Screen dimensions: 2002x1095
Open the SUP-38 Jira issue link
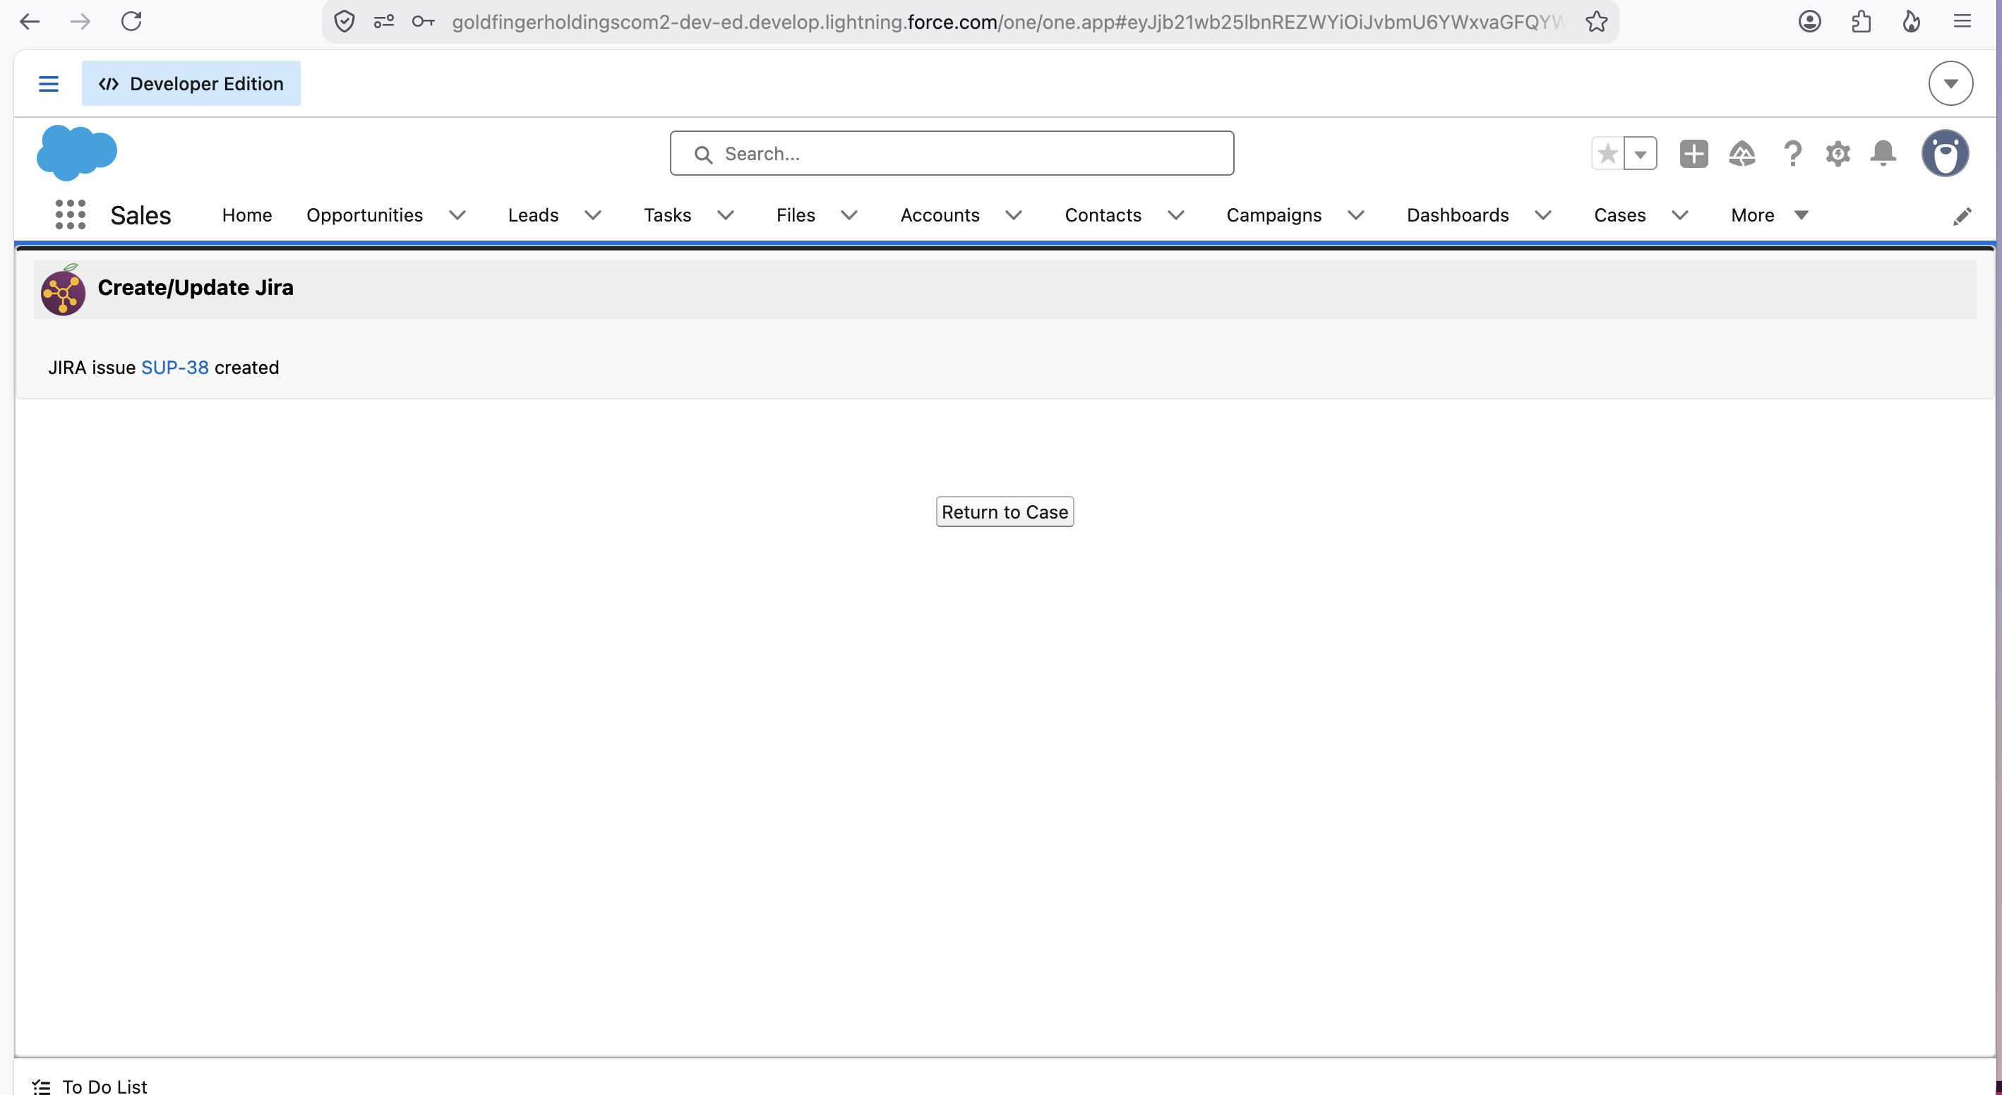point(175,368)
